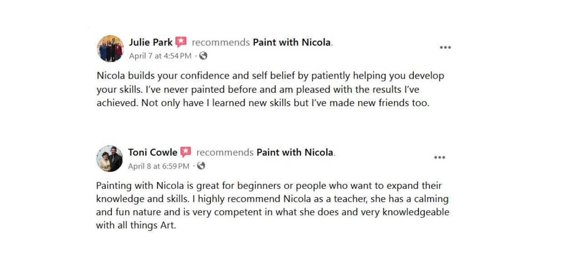
Task: Open three-dot menu on Toni Cowle's review
Action: pyautogui.click(x=439, y=158)
